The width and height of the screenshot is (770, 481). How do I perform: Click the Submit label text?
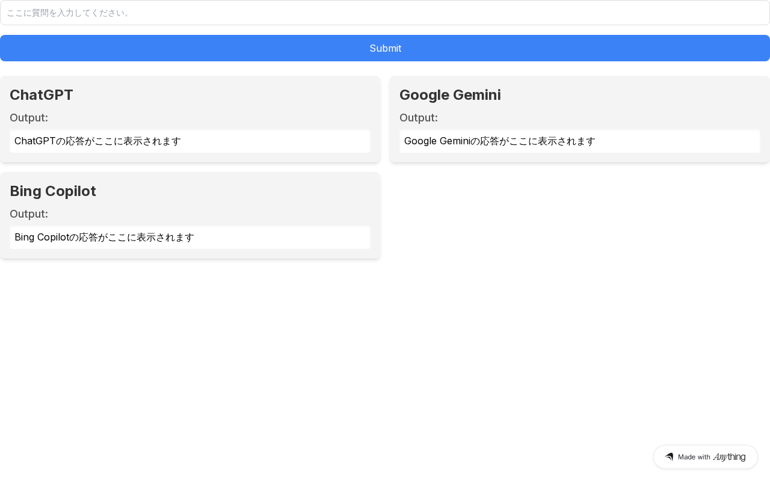(x=385, y=48)
